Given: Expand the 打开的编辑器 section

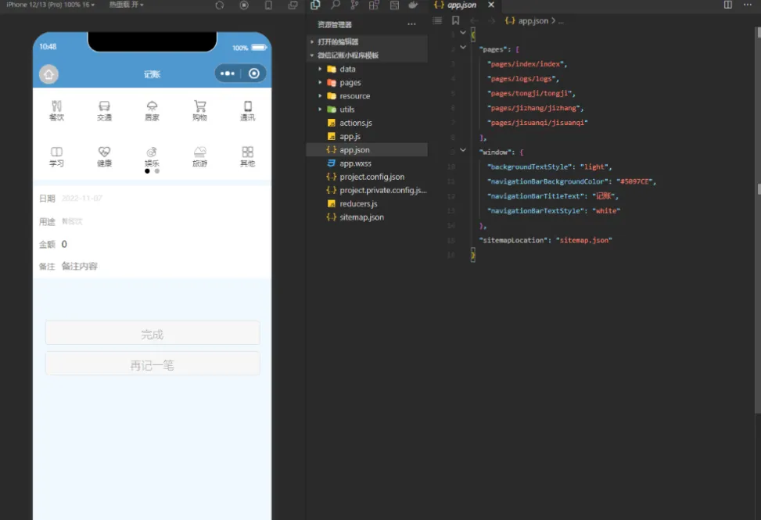Looking at the screenshot, I should pyautogui.click(x=338, y=41).
